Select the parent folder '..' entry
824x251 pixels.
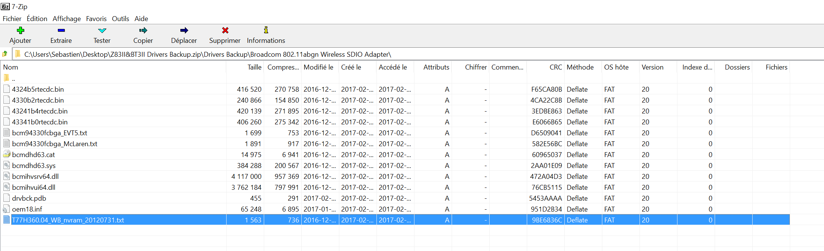click(x=13, y=79)
